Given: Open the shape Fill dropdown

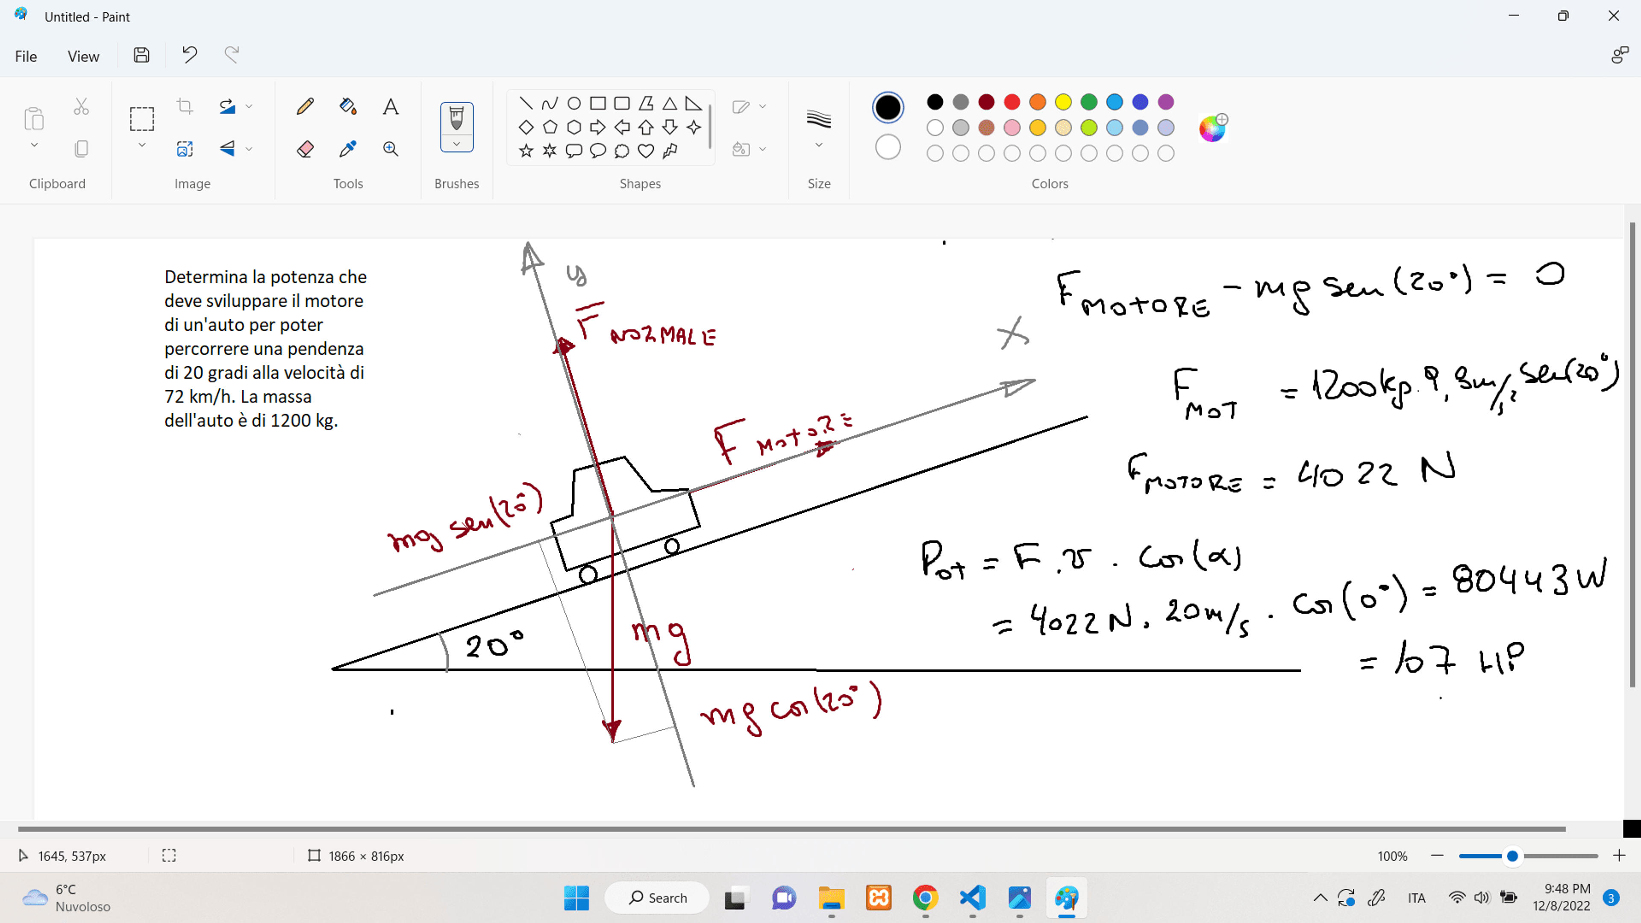Looking at the screenshot, I should click(749, 149).
